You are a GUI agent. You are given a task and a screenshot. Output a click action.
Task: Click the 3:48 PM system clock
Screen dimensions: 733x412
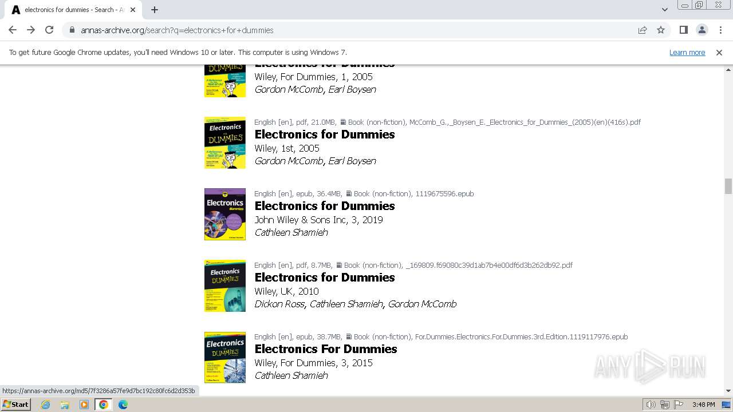(703, 405)
